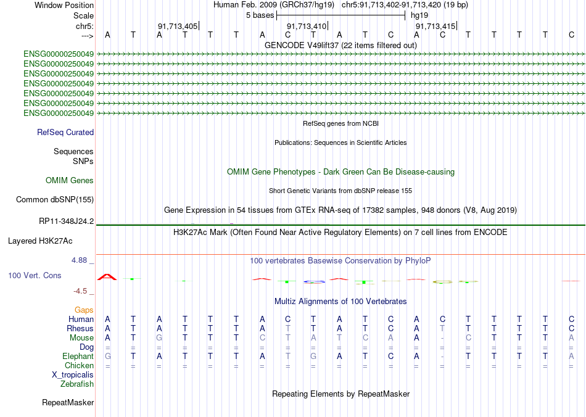Click the SNPs track label
Image resolution: width=586 pixels, height=417 pixels.
pyautogui.click(x=83, y=161)
